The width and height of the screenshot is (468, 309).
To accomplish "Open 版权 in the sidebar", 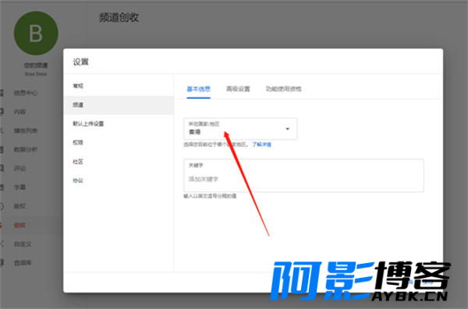I will coord(19,206).
